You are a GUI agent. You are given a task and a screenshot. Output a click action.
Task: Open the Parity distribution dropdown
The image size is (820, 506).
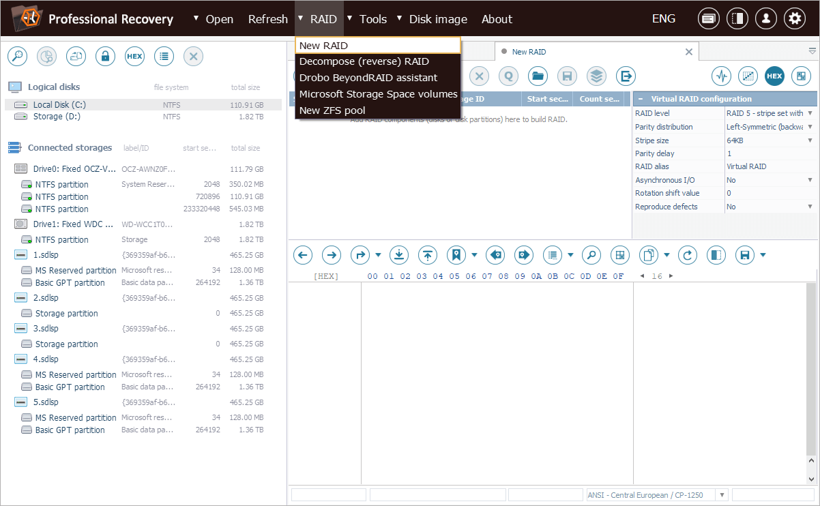tap(810, 127)
